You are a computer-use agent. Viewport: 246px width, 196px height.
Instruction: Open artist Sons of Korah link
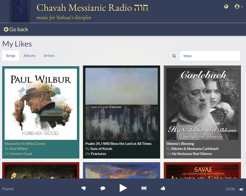click(x=101, y=149)
